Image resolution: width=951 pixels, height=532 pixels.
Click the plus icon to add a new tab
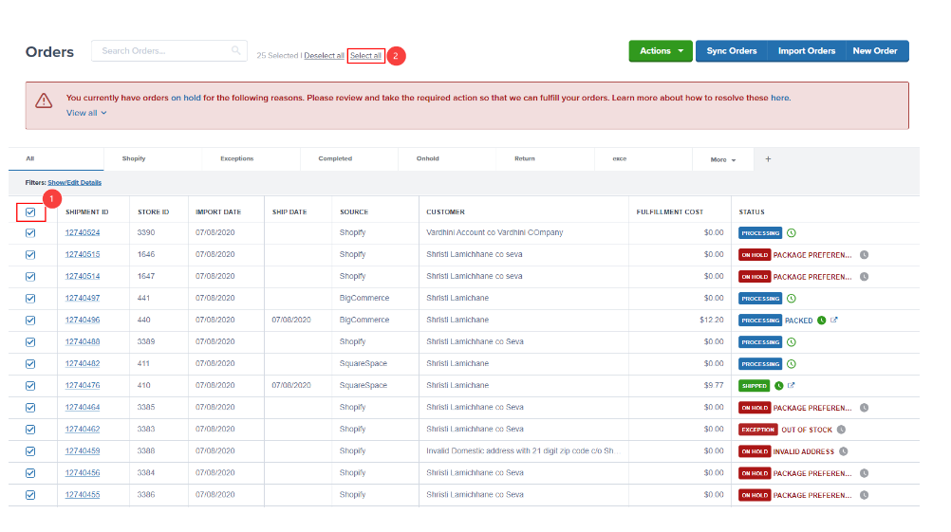click(x=768, y=158)
